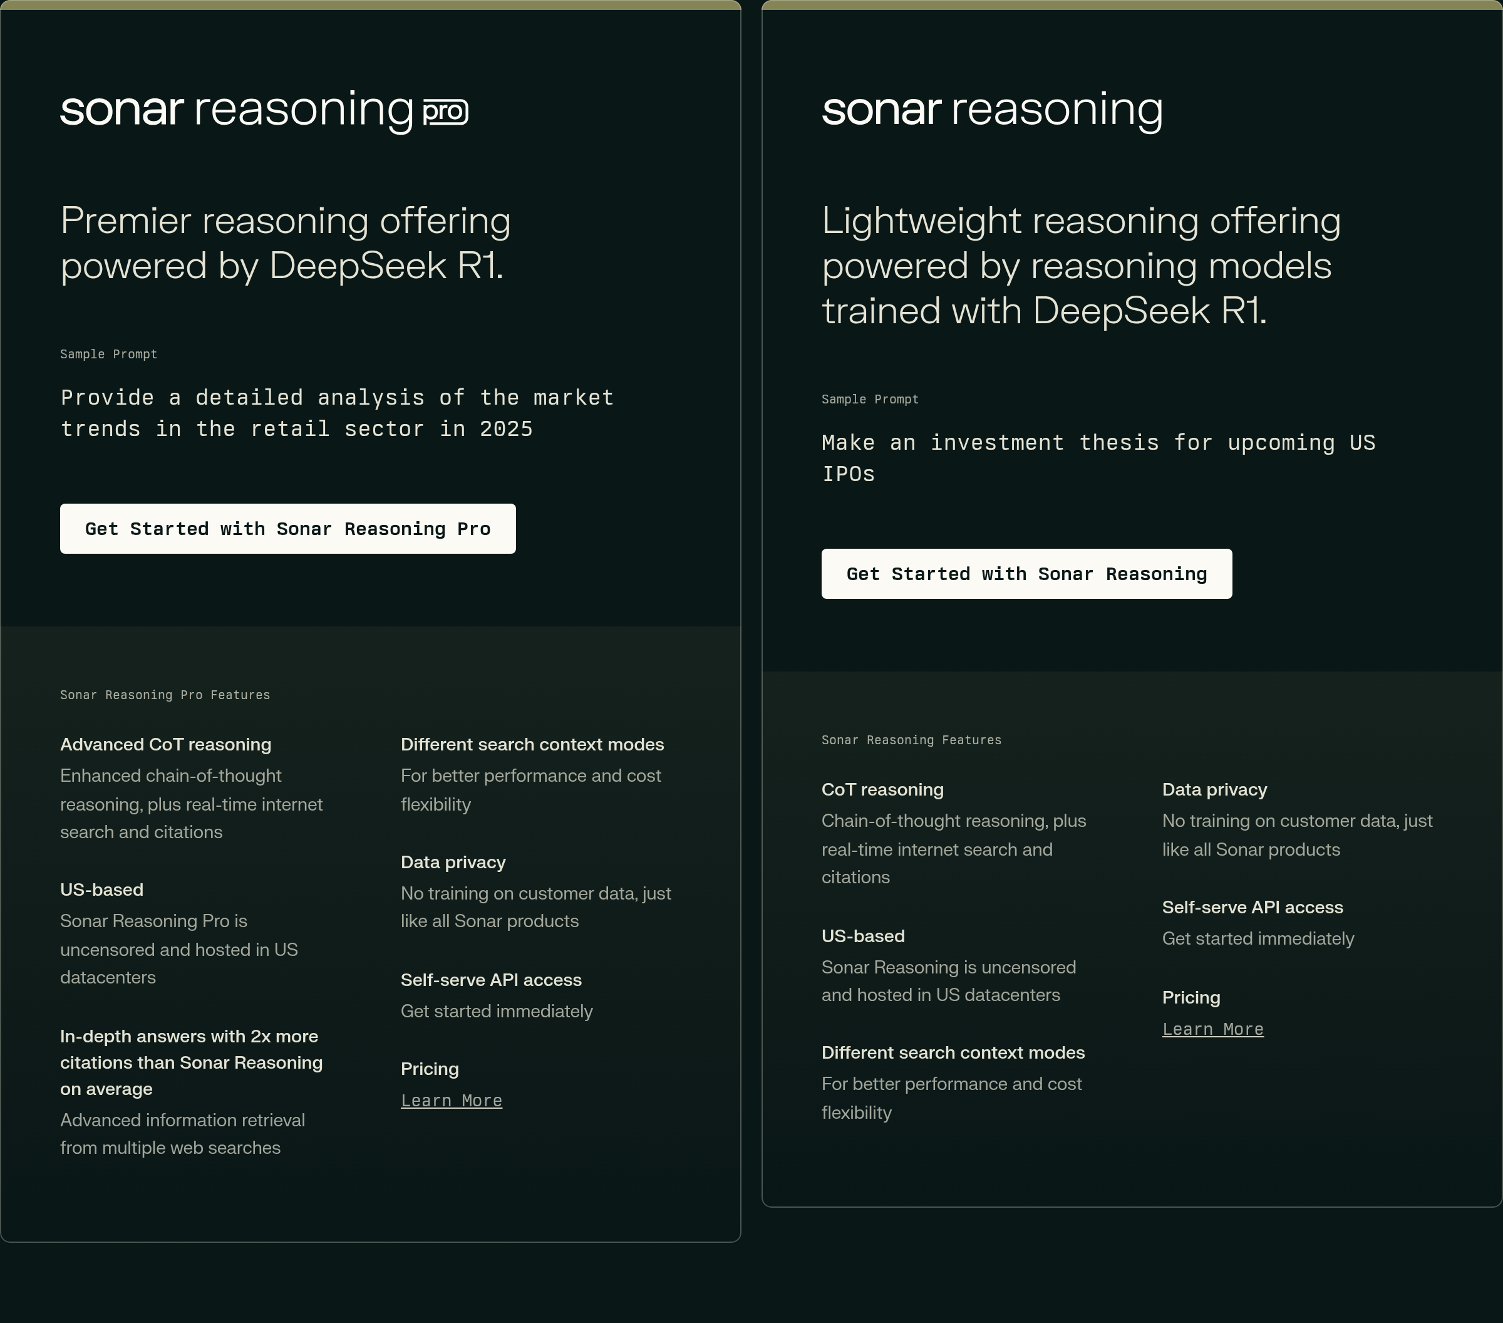This screenshot has height=1323, width=1503.
Task: Click the 'Make an investment thesis' sample prompt
Action: click(1098, 458)
